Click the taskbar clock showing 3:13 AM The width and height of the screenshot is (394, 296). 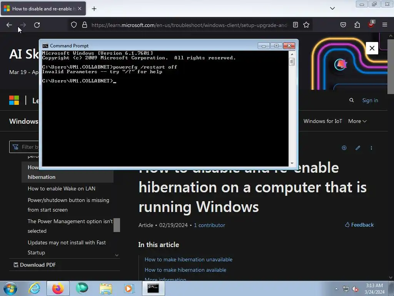(374, 289)
